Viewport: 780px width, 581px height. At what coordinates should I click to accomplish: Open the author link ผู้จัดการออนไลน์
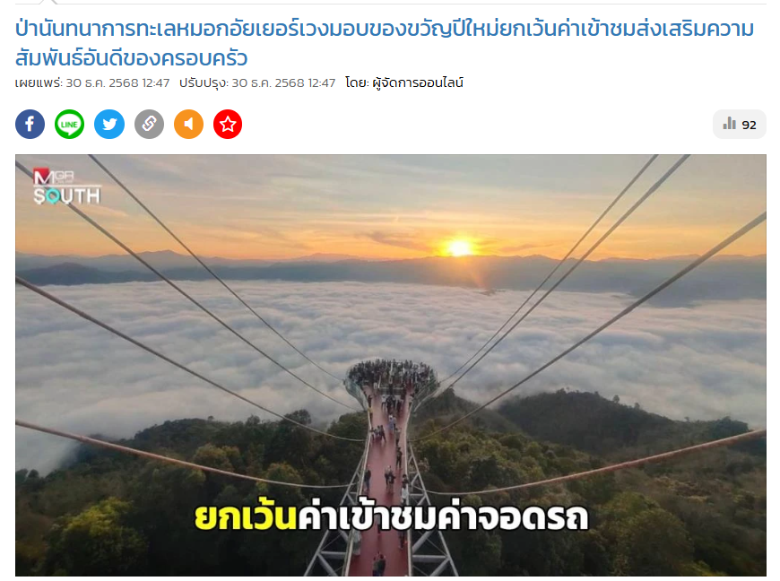(418, 82)
